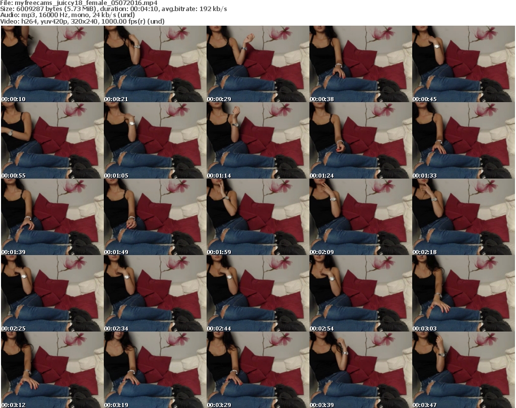
Task: Click the file name ending in 05072016.mp4
Action: tap(86, 3)
